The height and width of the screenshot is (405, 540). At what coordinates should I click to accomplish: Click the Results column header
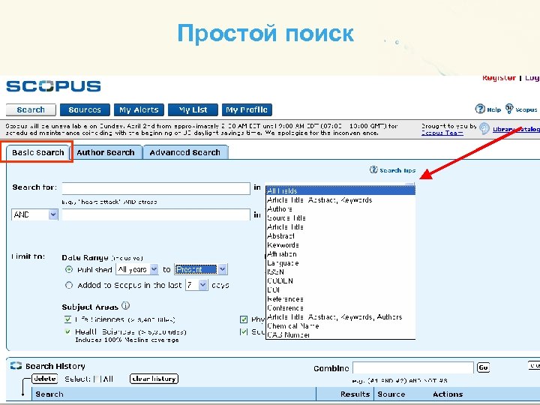(355, 394)
